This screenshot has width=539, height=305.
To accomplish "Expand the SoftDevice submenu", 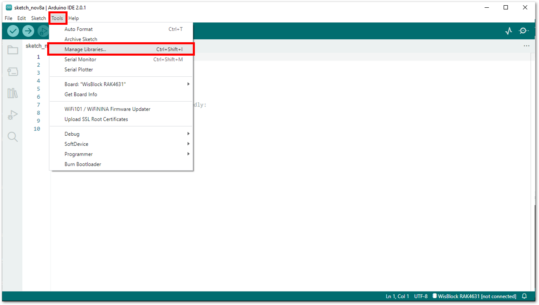I will click(x=121, y=144).
